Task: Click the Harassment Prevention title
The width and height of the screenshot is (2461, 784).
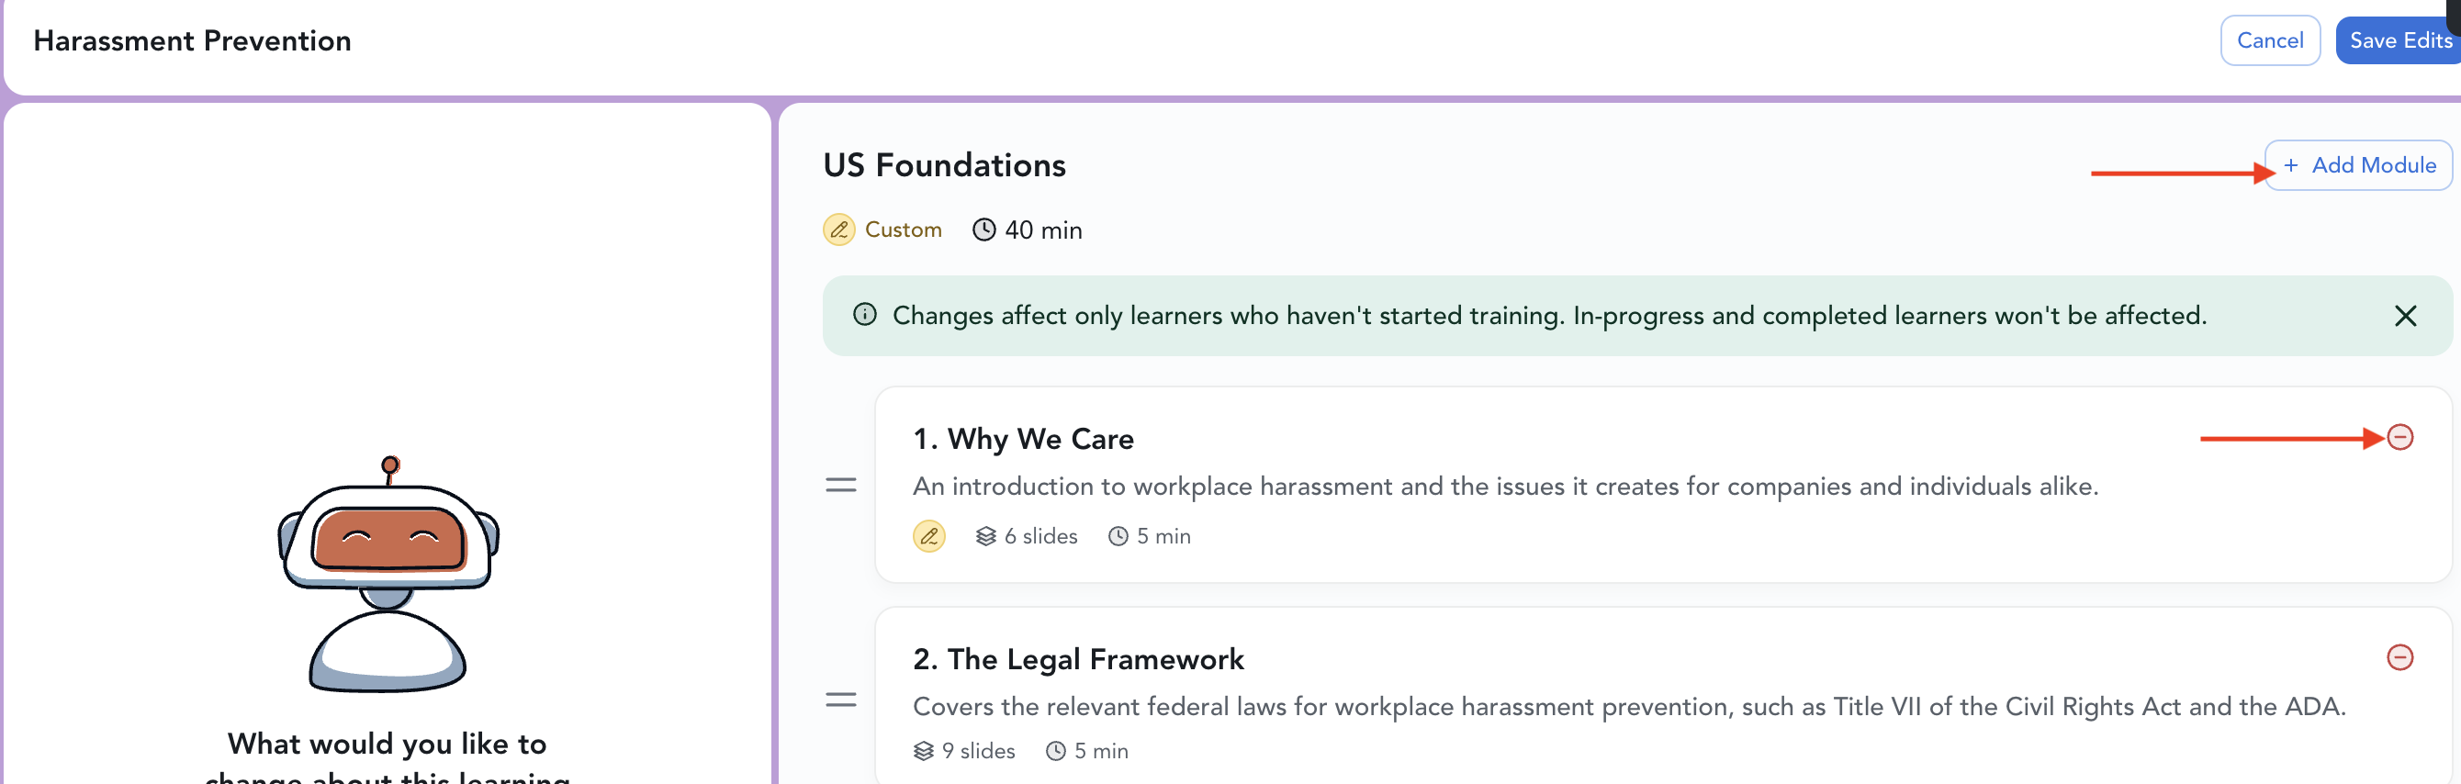Action: tap(192, 40)
